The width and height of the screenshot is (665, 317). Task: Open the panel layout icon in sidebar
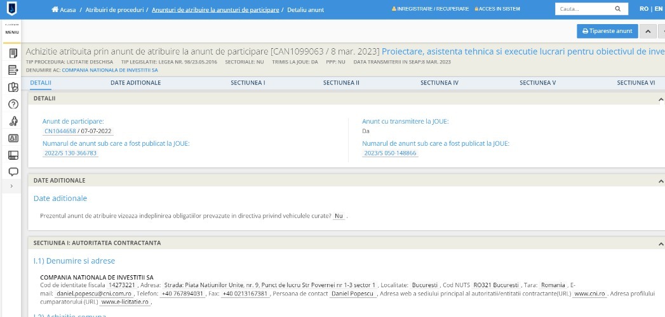13,155
